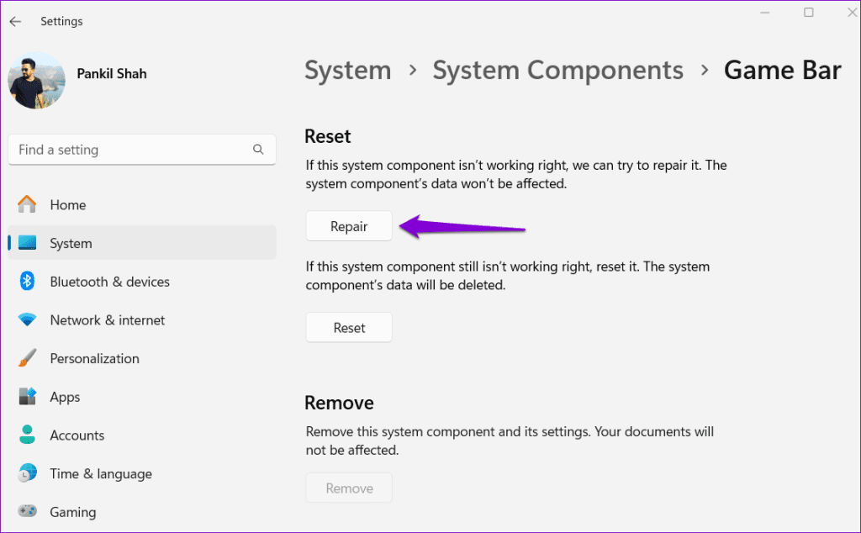The width and height of the screenshot is (861, 533).
Task: Open Pankil Shah profile picture
Action: (36, 81)
